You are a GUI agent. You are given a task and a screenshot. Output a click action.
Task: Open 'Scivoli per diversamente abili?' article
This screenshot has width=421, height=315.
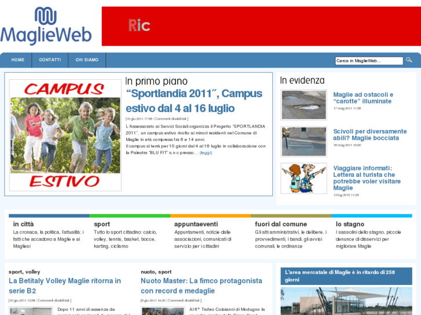(x=369, y=135)
